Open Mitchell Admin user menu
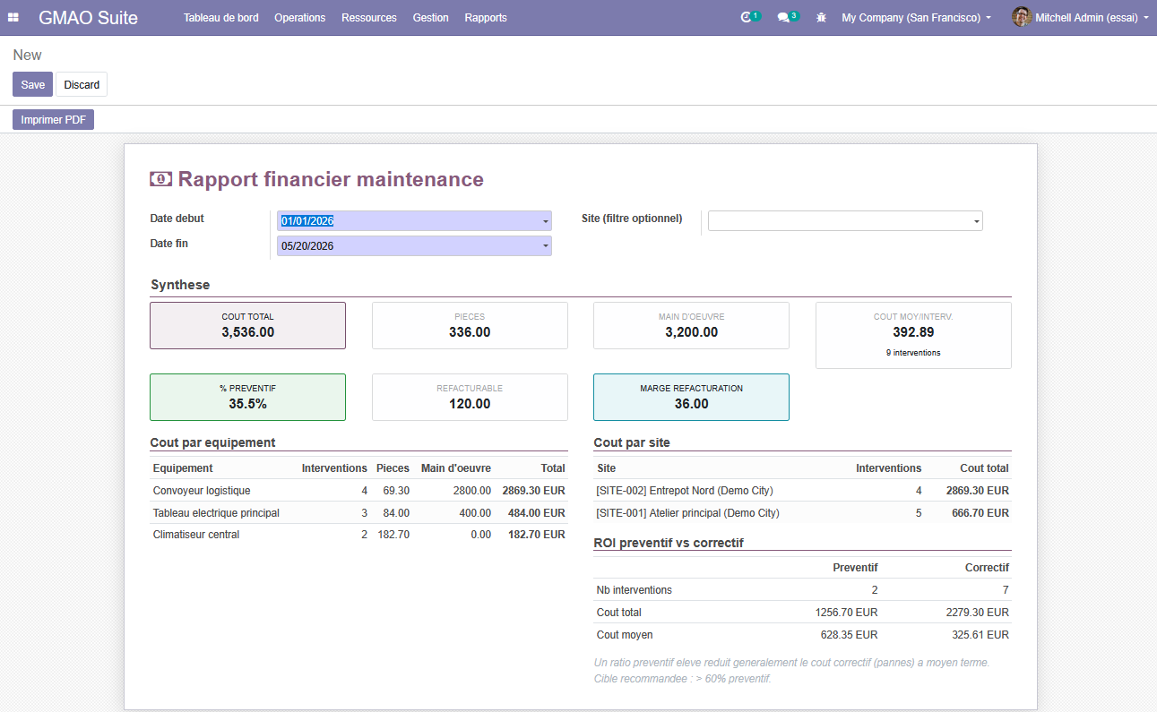 tap(1080, 17)
